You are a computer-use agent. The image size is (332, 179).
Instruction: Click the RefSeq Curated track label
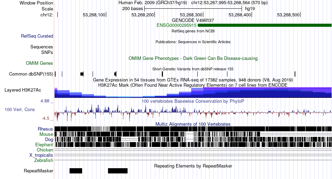point(37,36)
